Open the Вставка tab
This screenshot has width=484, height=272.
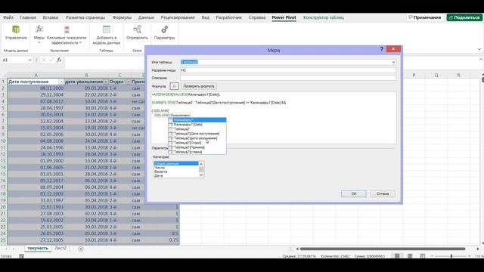51,17
